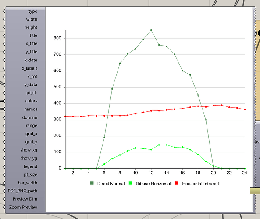Select the 'title' input label
260x219 pixels.
pyautogui.click(x=33, y=35)
